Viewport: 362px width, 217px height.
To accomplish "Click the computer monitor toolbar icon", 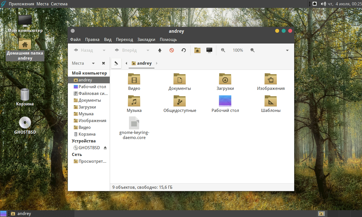I will (209, 50).
